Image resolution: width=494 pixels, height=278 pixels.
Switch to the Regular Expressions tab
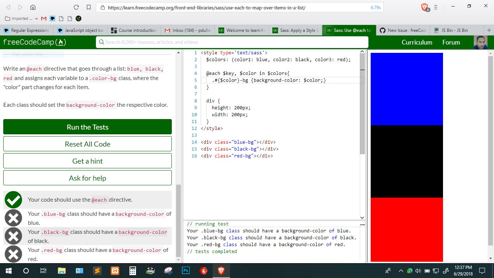(x=27, y=30)
